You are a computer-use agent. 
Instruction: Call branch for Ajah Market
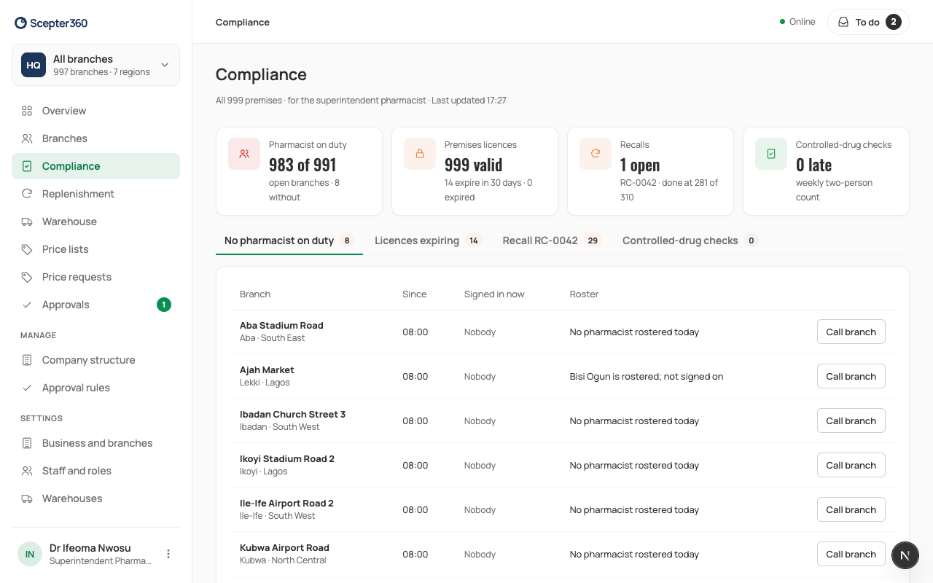point(851,376)
